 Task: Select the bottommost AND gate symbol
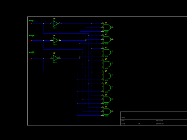click(x=107, y=112)
